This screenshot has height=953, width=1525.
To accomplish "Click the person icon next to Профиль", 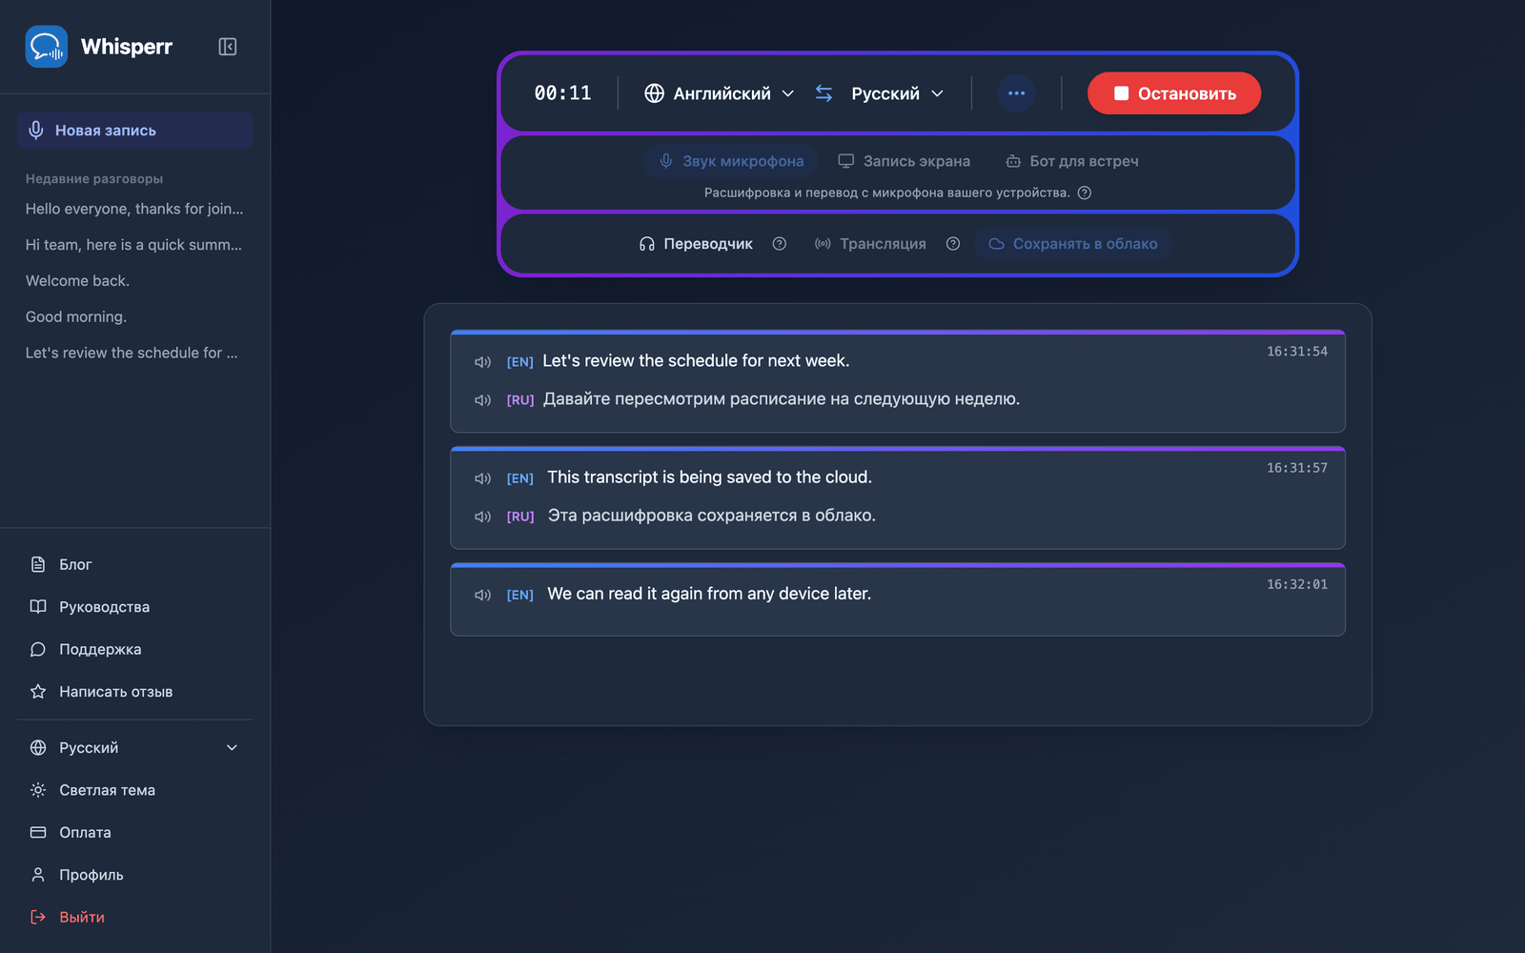I will click(x=38, y=875).
